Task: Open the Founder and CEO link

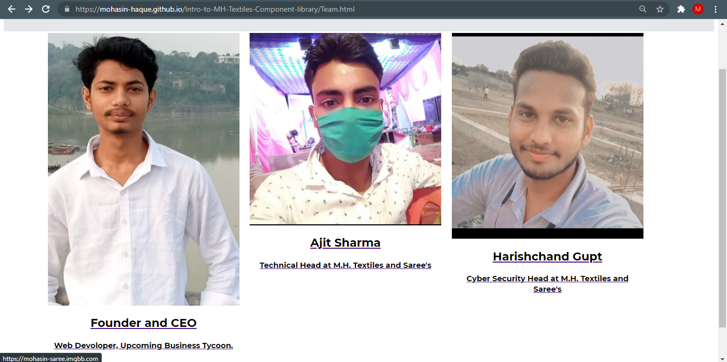Action: click(x=144, y=323)
